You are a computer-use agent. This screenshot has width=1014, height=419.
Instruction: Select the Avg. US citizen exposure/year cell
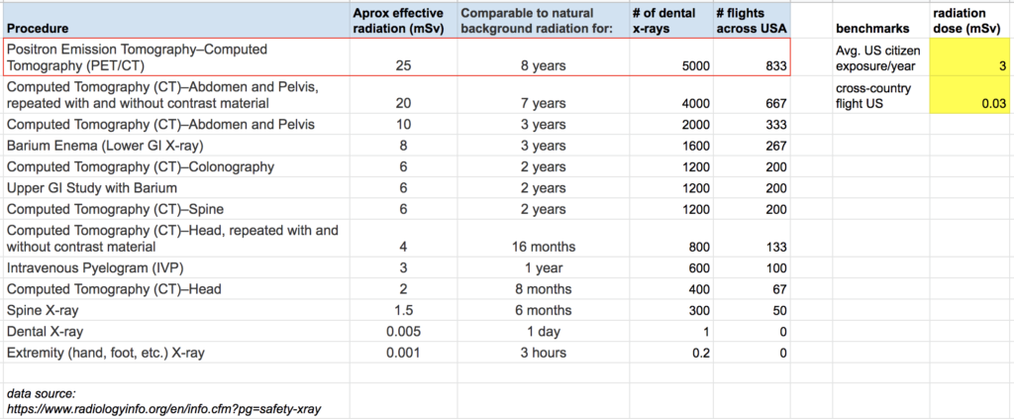880,57
